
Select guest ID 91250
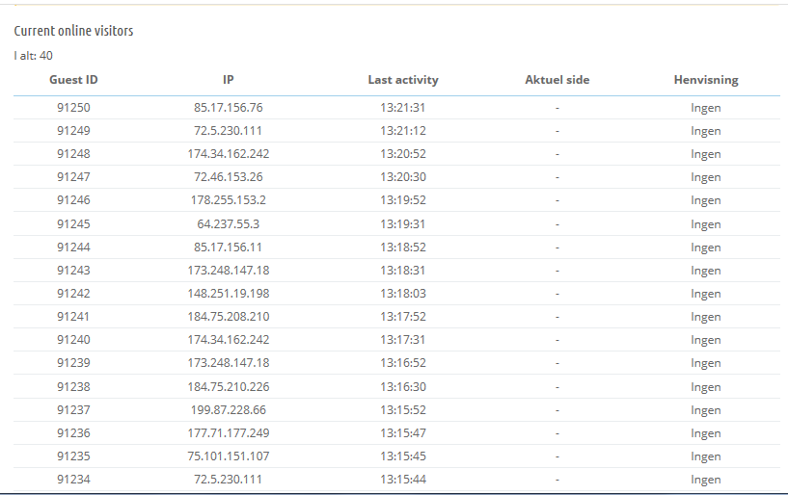click(73, 108)
